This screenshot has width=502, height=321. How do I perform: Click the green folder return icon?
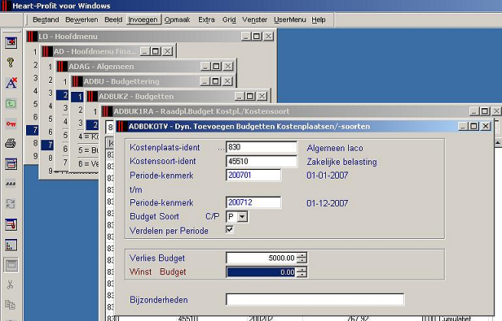(11, 103)
